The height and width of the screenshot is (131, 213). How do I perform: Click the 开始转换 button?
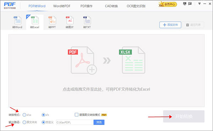(x=184, y=116)
